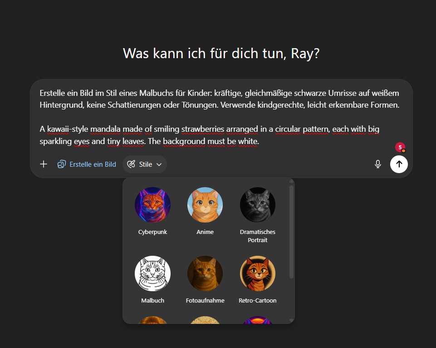Click the plus attachment icon

pyautogui.click(x=44, y=164)
